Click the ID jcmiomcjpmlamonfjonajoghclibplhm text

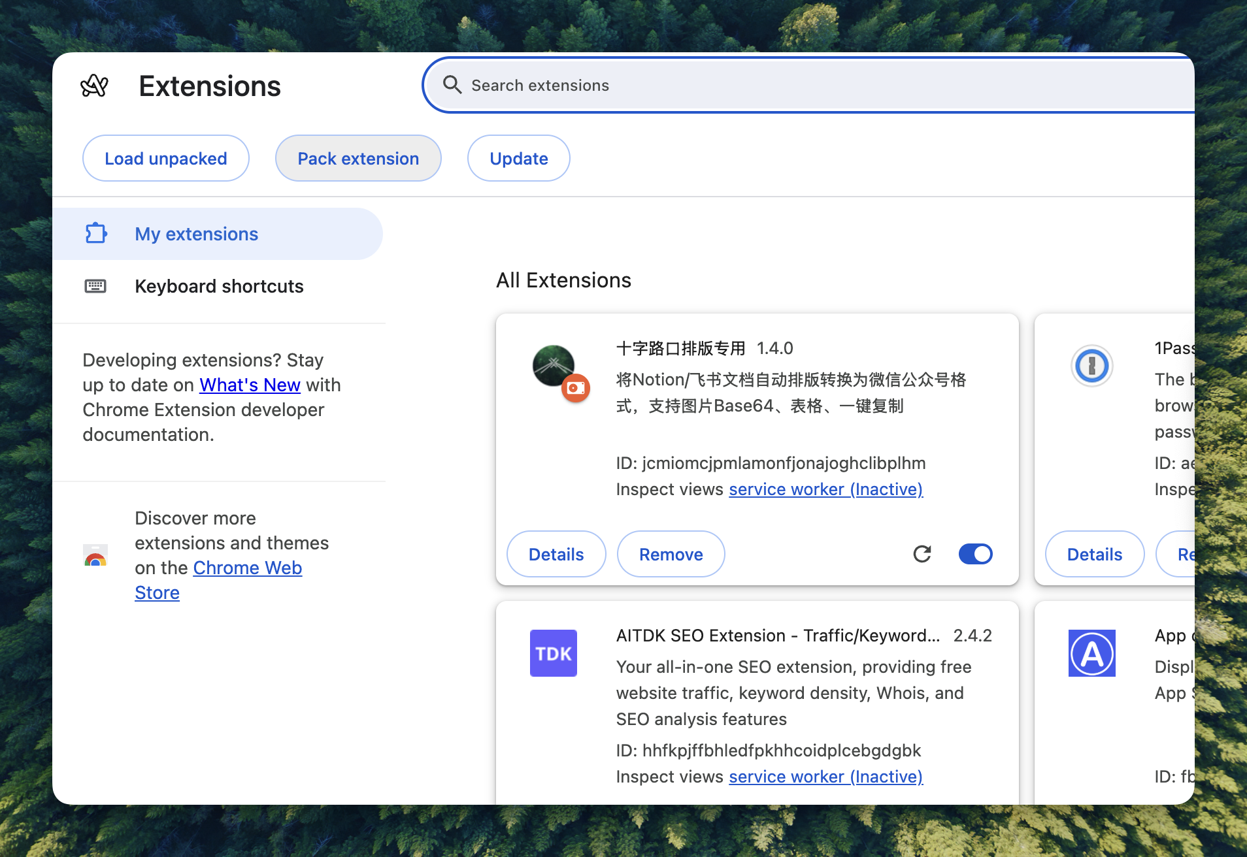tap(771, 463)
